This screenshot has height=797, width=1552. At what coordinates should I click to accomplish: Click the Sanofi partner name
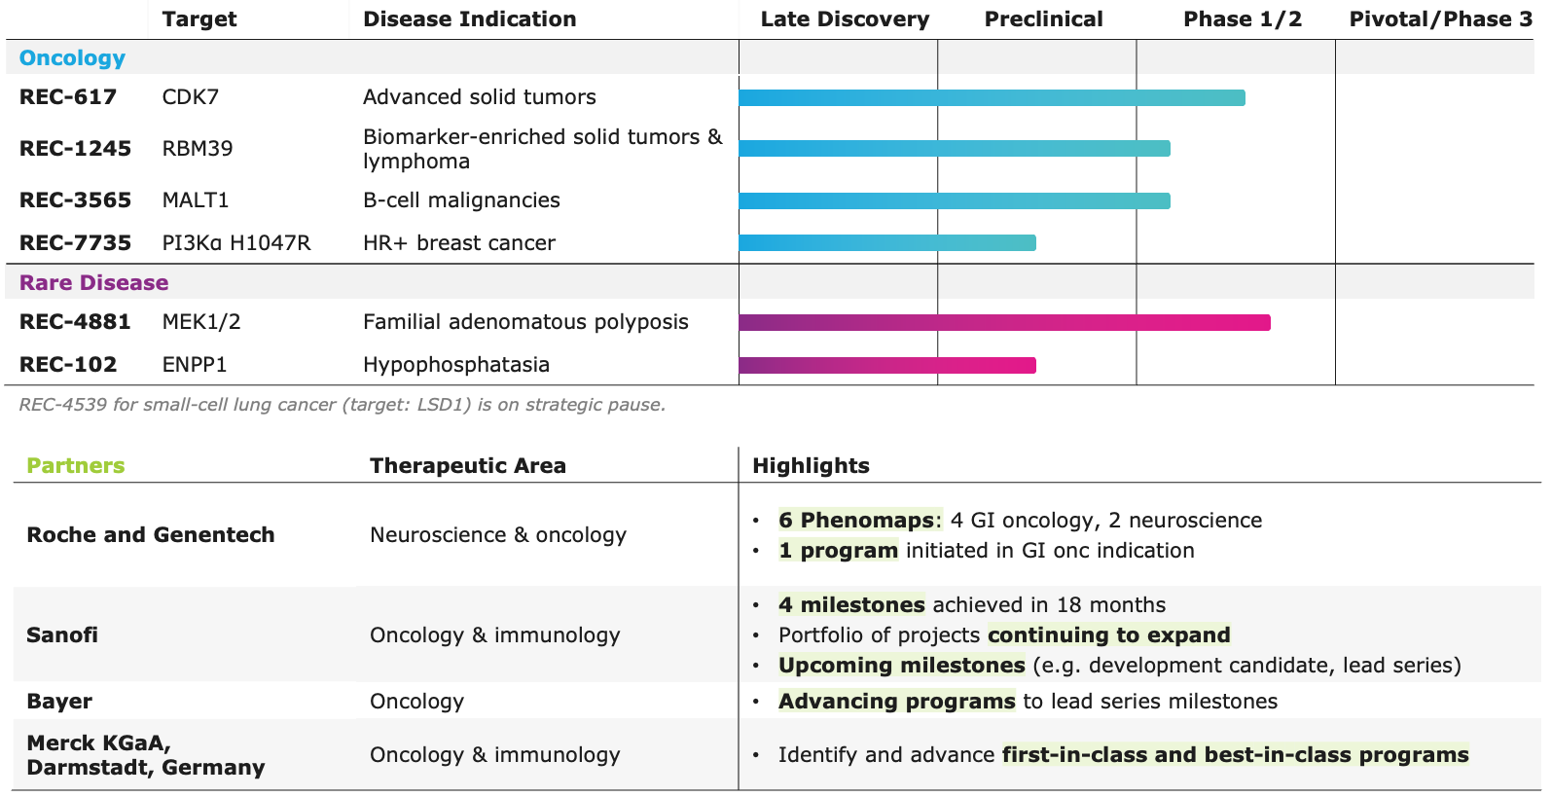[62, 635]
